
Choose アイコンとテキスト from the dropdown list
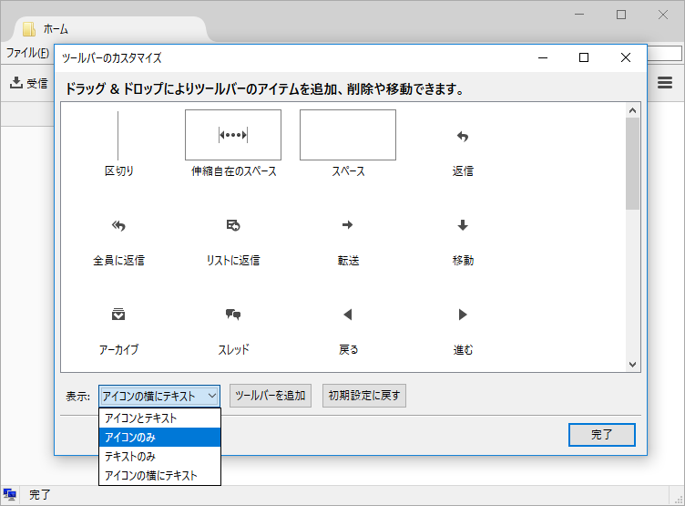(160, 418)
